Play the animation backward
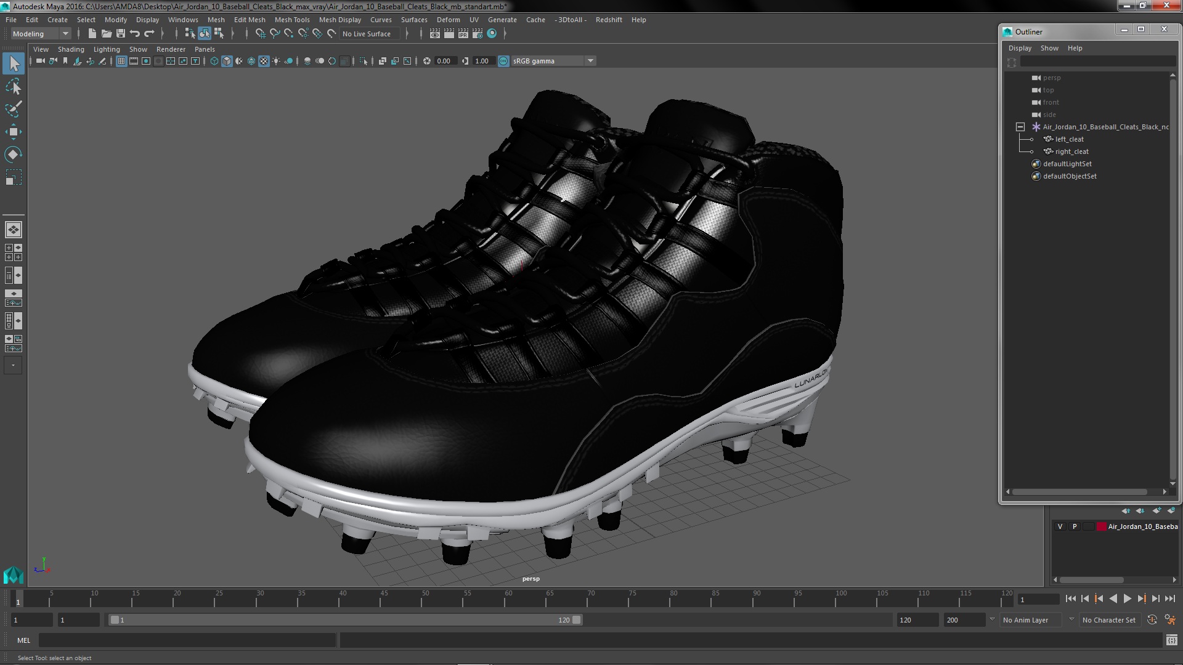The width and height of the screenshot is (1183, 665). [1113, 598]
